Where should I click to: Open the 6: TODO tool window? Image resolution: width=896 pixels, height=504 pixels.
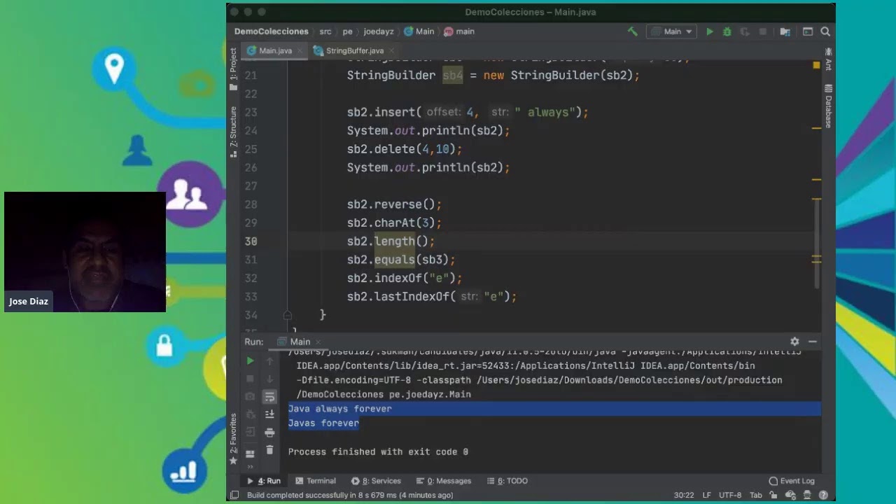pyautogui.click(x=507, y=481)
